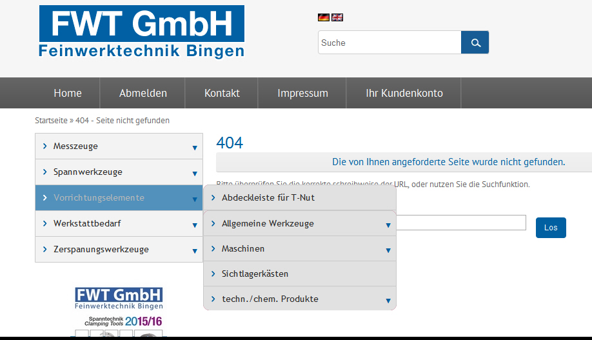Open the Kontakt page
Viewport: 592px width, 340px height.
click(222, 93)
